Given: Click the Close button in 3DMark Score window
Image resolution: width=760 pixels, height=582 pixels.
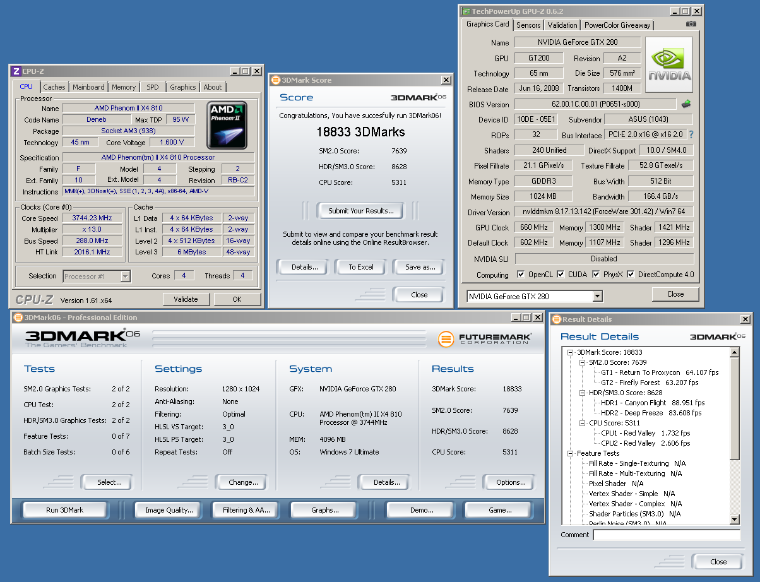Looking at the screenshot, I should (419, 295).
